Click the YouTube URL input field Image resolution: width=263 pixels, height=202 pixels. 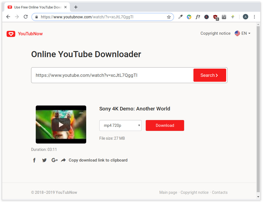[112, 75]
